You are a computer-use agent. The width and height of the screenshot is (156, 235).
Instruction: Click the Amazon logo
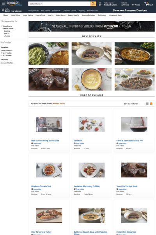click(14, 4)
